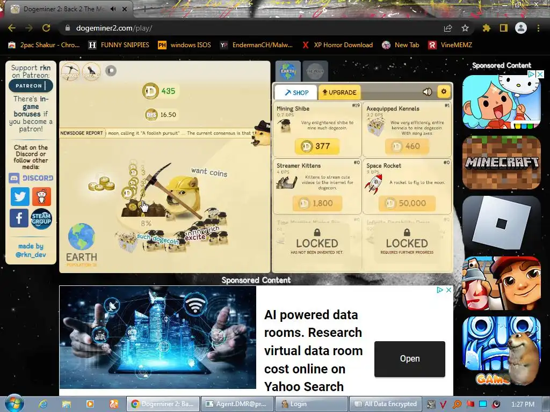550x412 pixels.
Task: Toggle the Chrome side panel
Action: click(504, 28)
